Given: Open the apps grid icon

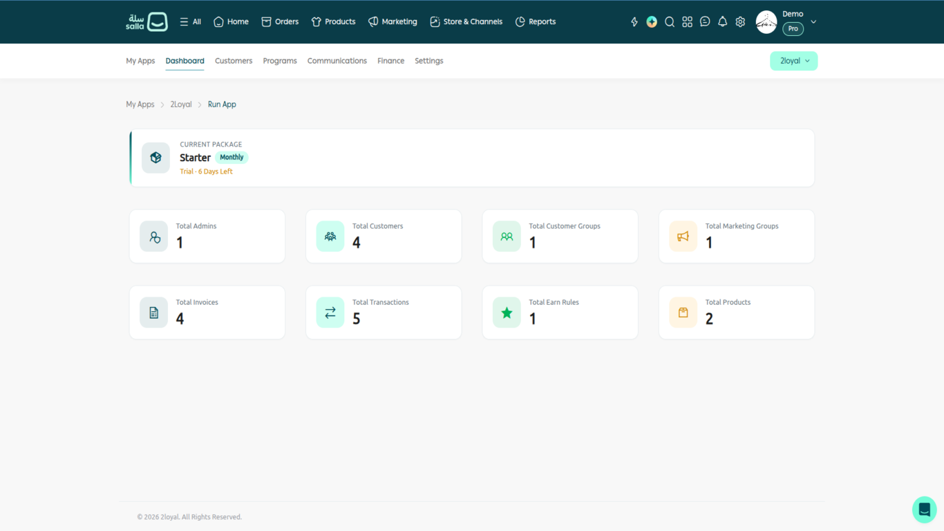Looking at the screenshot, I should coord(687,22).
